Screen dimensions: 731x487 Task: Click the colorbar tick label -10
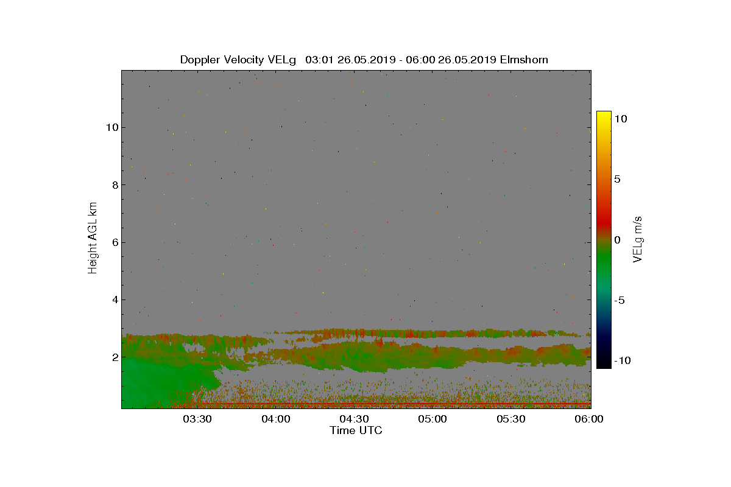click(x=622, y=360)
